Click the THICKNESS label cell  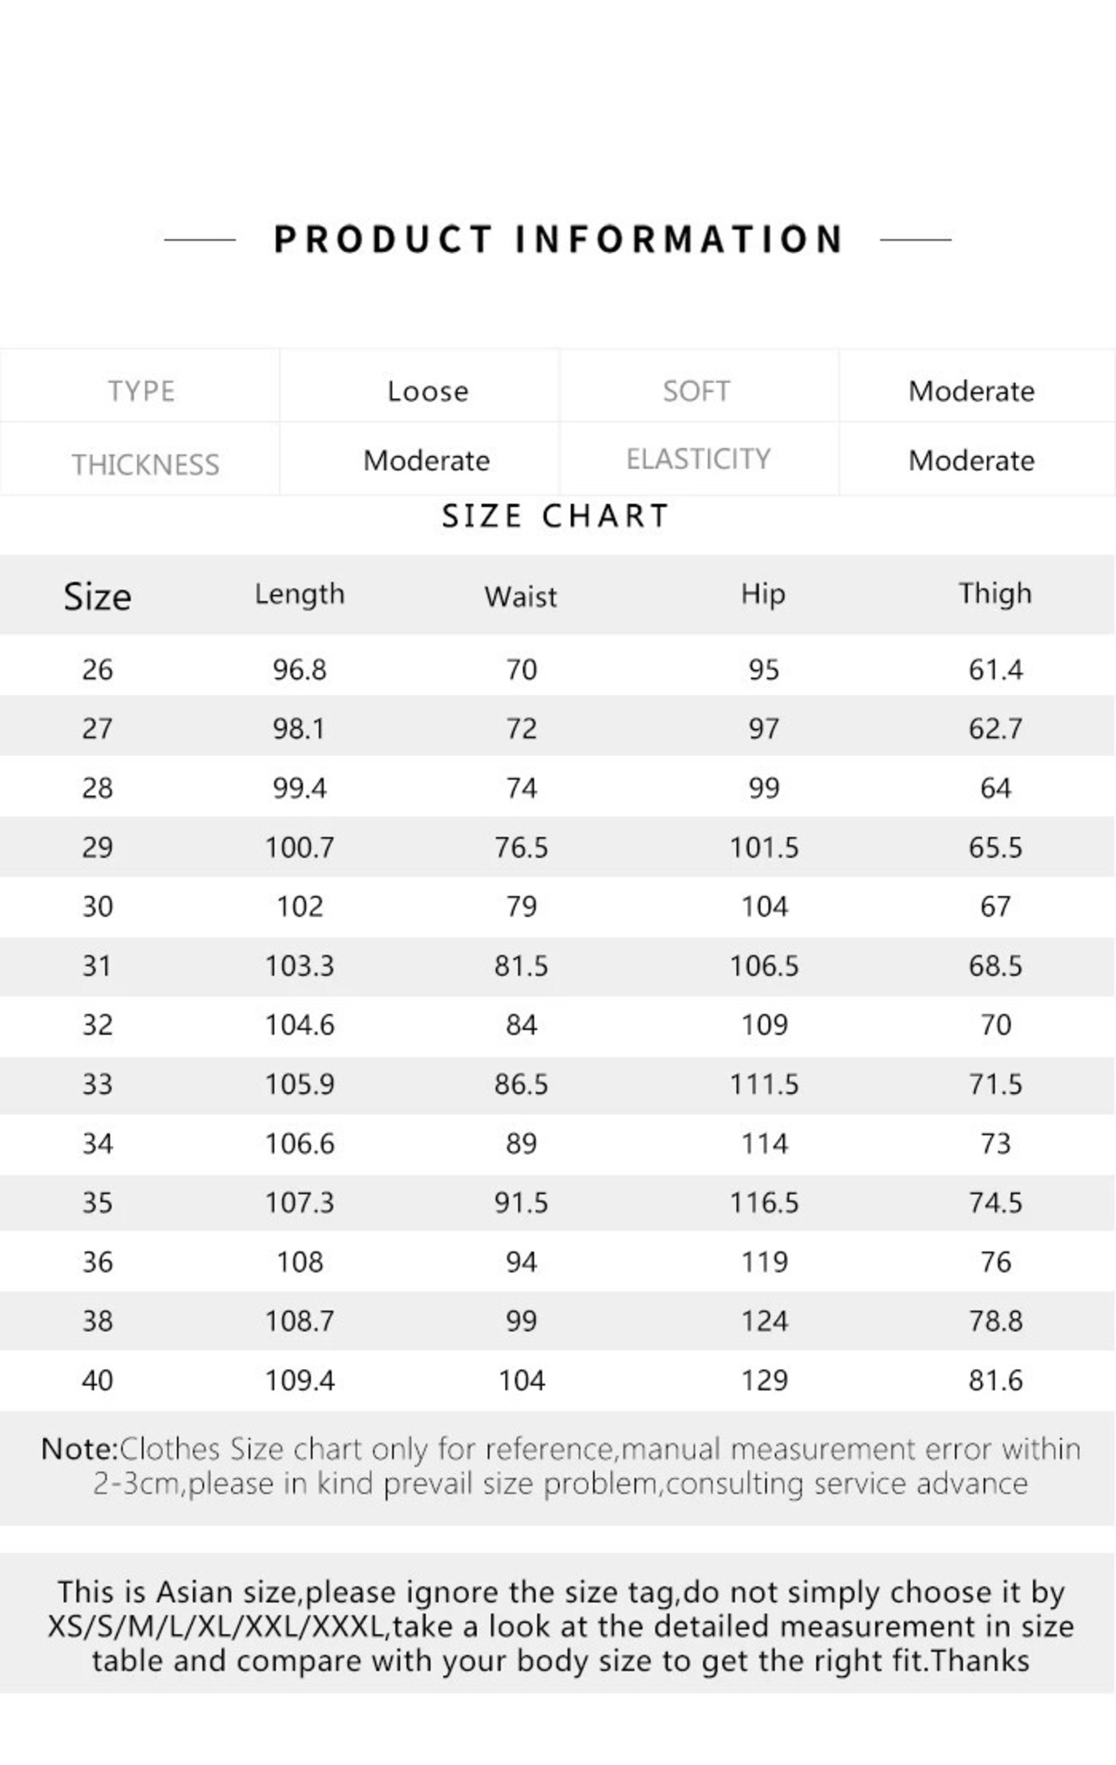pyautogui.click(x=146, y=464)
